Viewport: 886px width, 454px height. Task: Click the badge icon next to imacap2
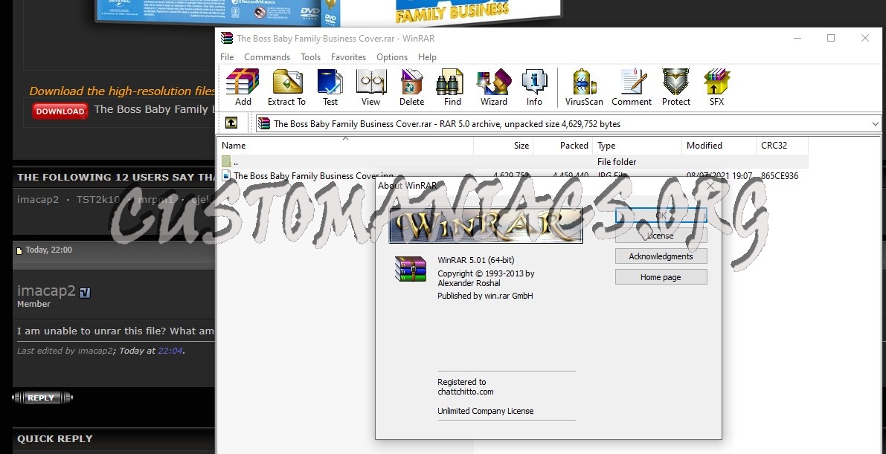point(85,293)
